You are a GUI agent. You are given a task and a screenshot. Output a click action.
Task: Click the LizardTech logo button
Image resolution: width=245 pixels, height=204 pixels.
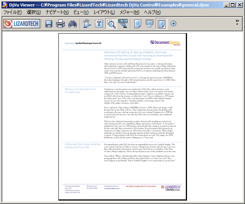click(x=22, y=24)
